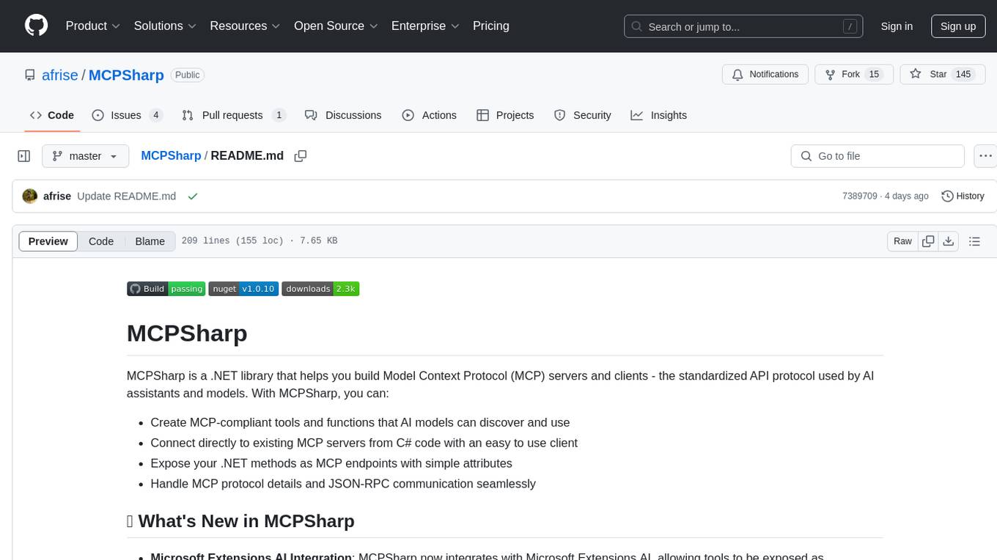
Task: Focus the Search or jump to field
Action: pos(745,26)
